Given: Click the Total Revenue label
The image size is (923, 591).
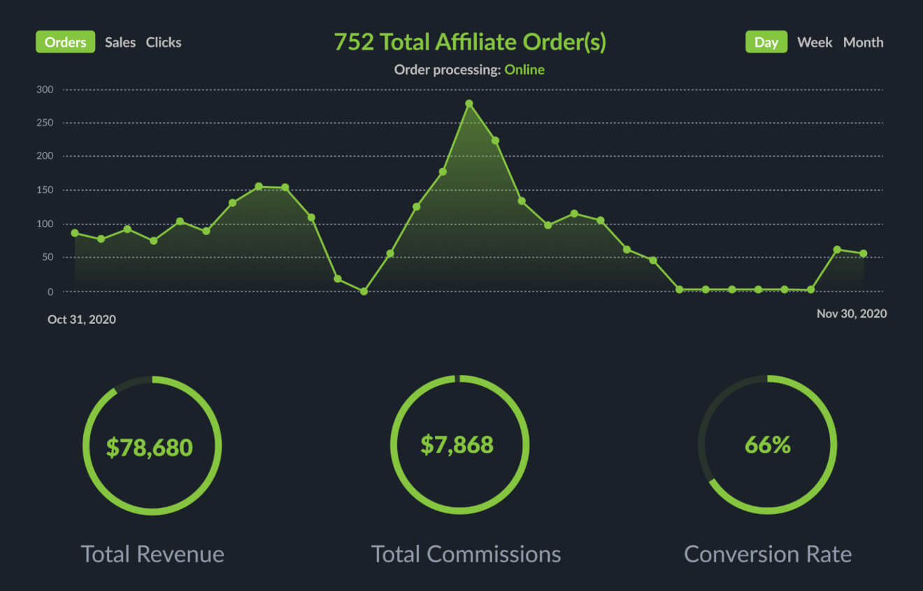Looking at the screenshot, I should (152, 554).
